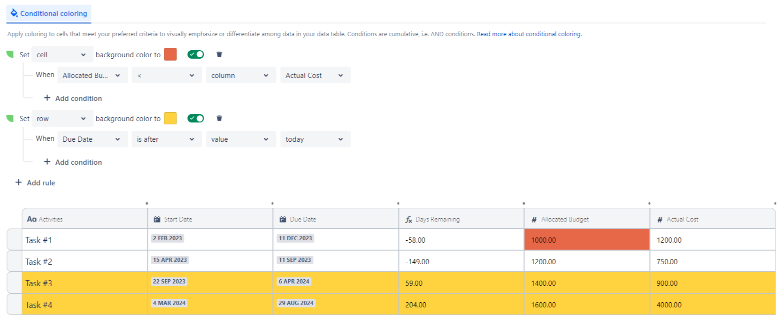Select the Conditional coloring tab
Viewport: 784px width, 321px height.
pyautogui.click(x=49, y=14)
